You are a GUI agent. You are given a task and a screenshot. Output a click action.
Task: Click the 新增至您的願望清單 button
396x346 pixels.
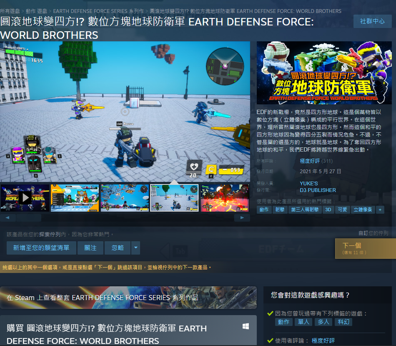pyautogui.click(x=41, y=248)
